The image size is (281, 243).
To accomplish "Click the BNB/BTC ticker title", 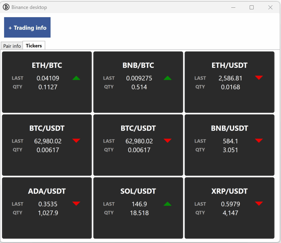I will coord(138,65).
